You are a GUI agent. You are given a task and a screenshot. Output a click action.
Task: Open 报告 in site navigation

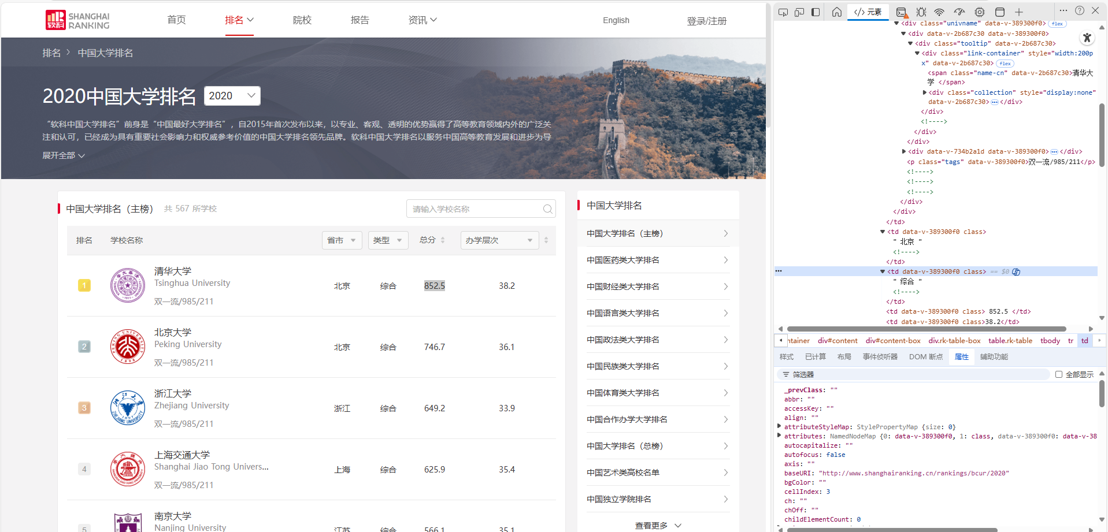(x=360, y=20)
